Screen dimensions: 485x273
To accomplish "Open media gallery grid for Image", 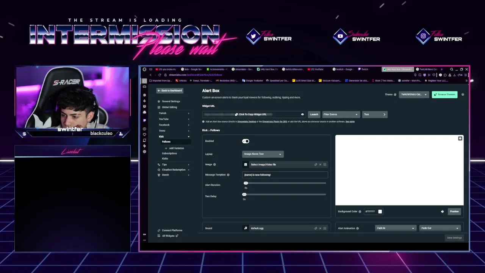I will [x=325, y=165].
